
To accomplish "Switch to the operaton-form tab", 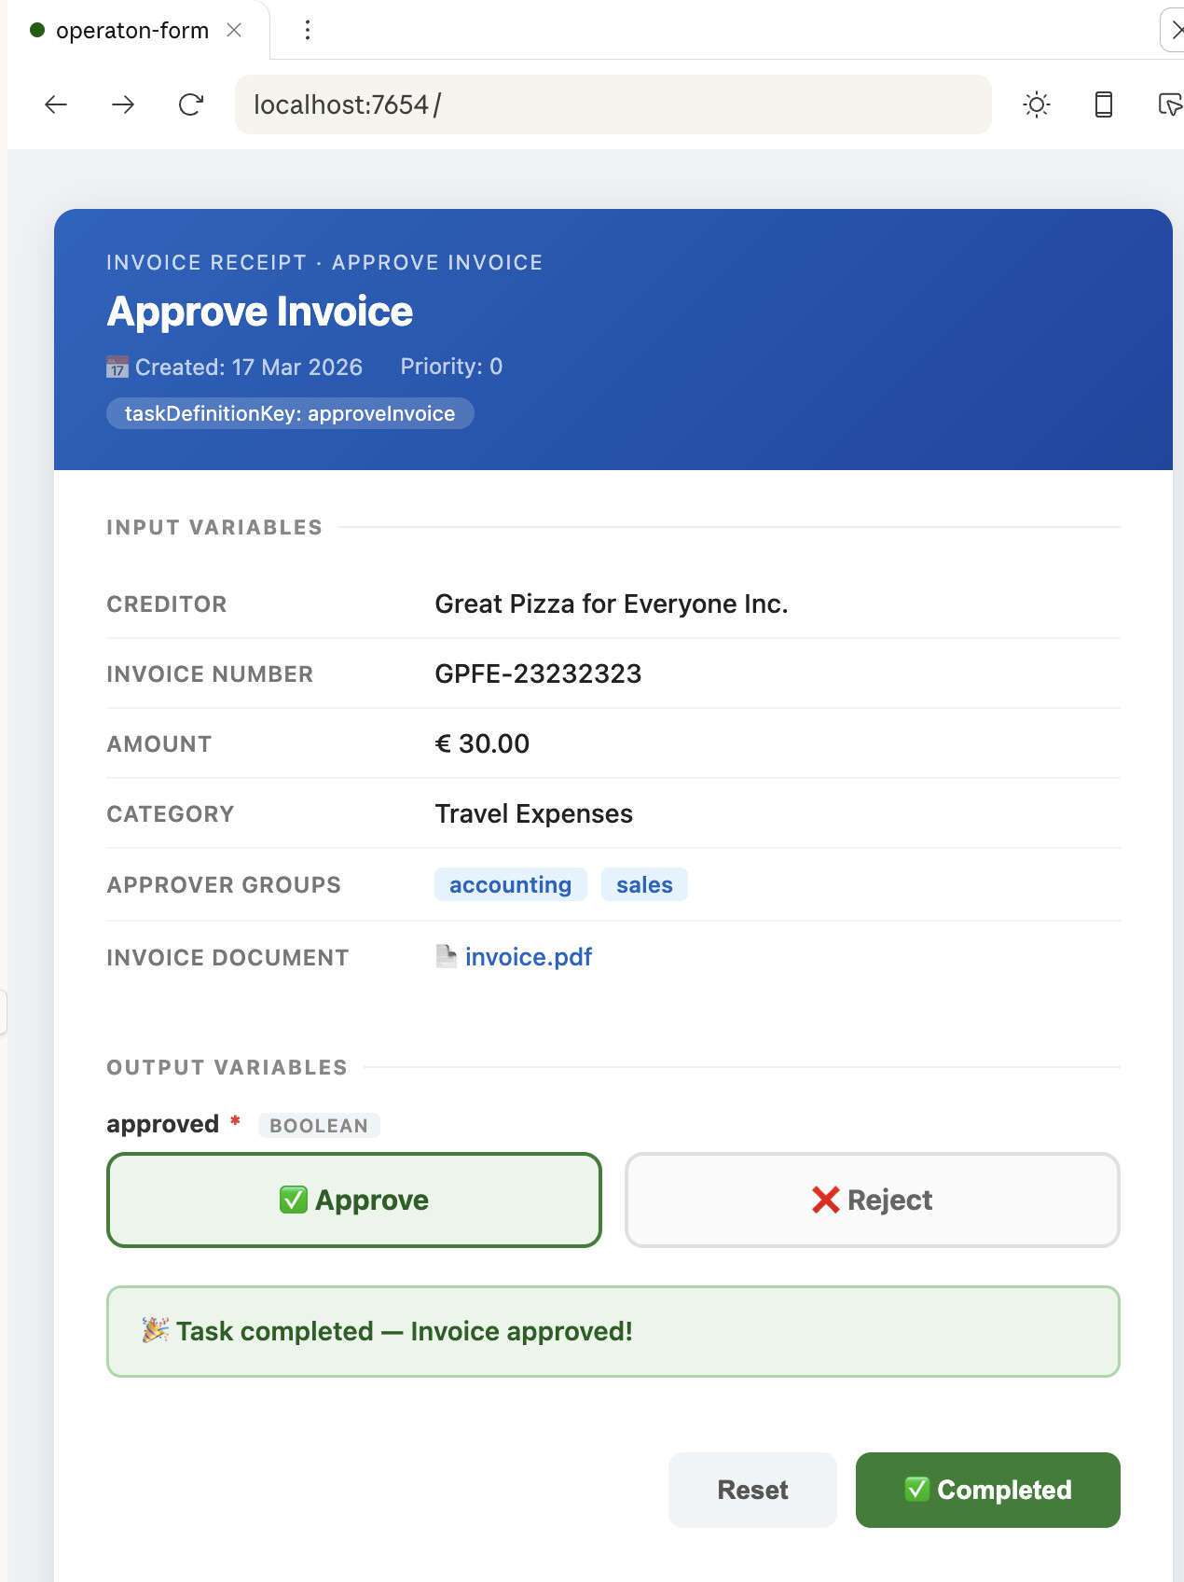I will tap(131, 30).
